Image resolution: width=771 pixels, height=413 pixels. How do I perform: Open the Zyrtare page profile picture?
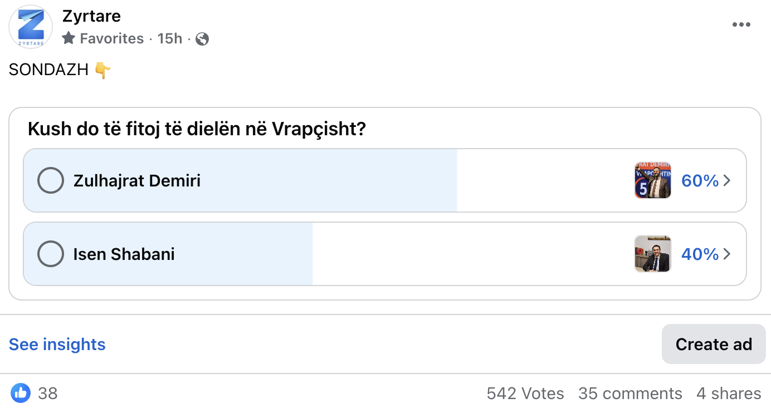(x=31, y=27)
